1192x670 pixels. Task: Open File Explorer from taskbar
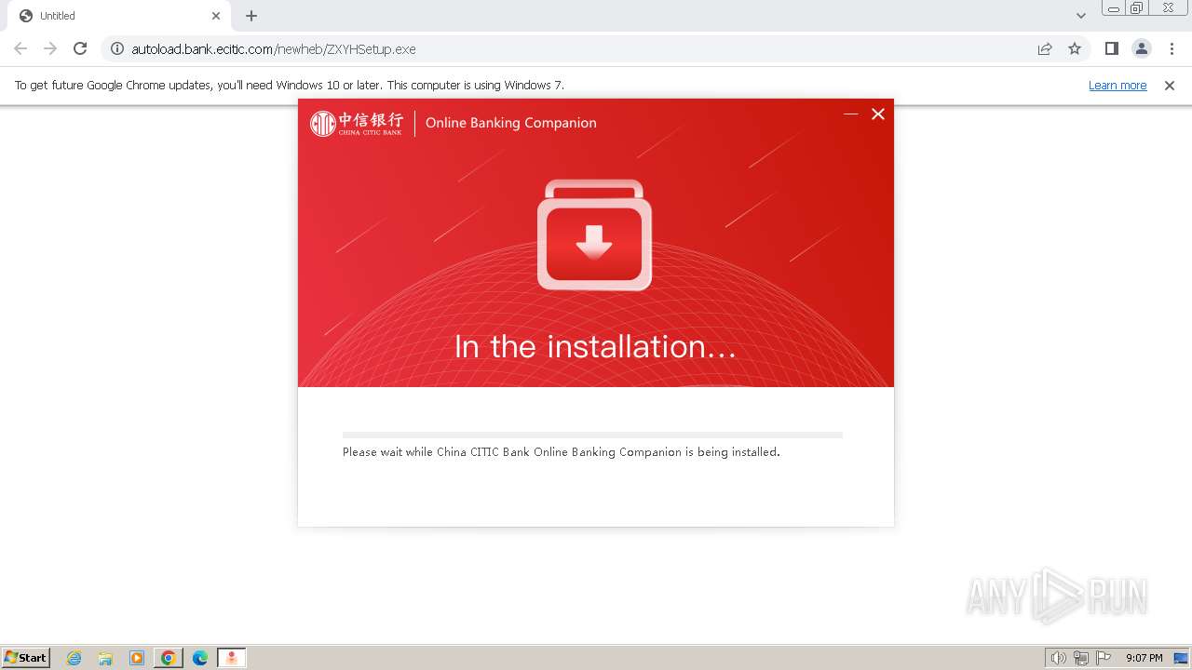[x=105, y=658]
